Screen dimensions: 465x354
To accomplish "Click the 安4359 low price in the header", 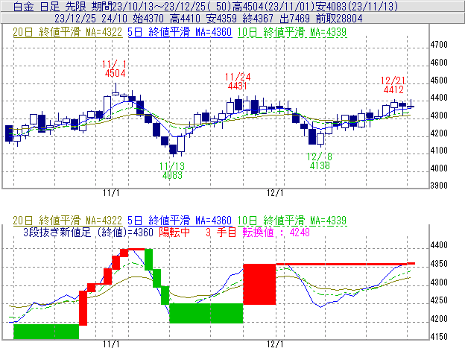I will pos(221,19).
